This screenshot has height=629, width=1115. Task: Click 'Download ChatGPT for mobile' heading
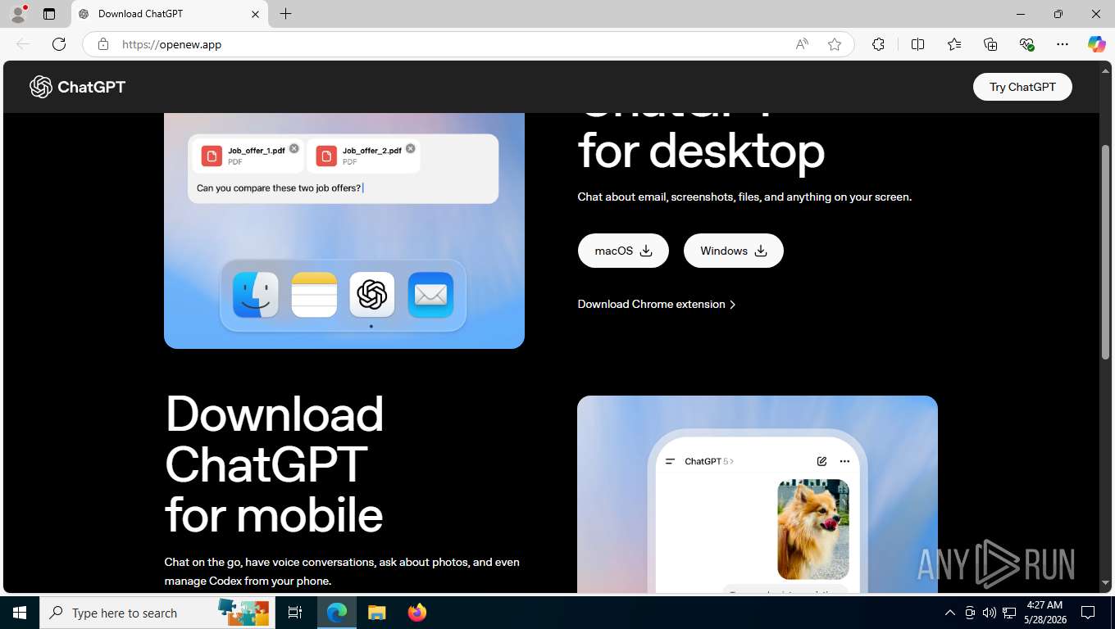275,464
